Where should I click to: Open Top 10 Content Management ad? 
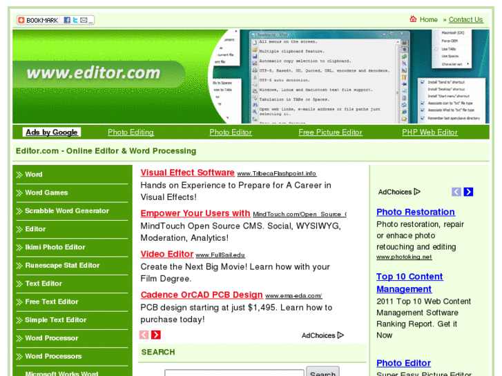point(409,283)
